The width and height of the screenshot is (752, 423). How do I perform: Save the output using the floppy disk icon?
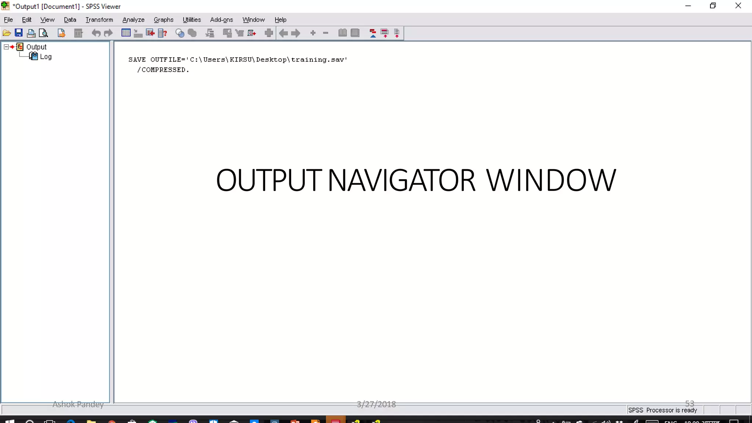19,33
